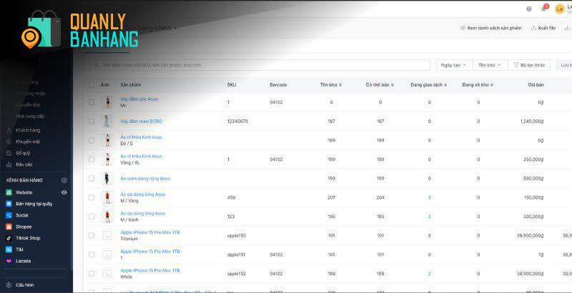
Task: Open product Váy đầm xòe Asos
Action: tap(139, 99)
